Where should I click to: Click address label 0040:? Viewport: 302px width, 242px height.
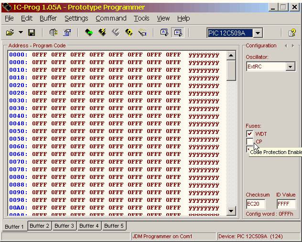point(18,116)
